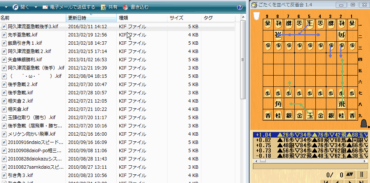Screen dimensions: 370x183
Task: Click the pause button in shogi window
Action: [x=361, y=174]
